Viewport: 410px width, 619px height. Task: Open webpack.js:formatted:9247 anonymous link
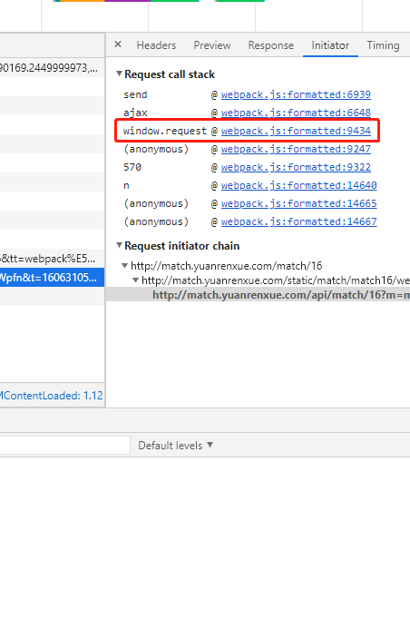coord(296,149)
